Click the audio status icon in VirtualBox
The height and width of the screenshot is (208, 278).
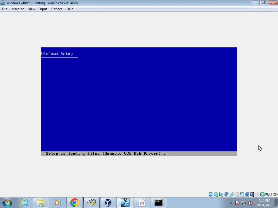(x=221, y=194)
